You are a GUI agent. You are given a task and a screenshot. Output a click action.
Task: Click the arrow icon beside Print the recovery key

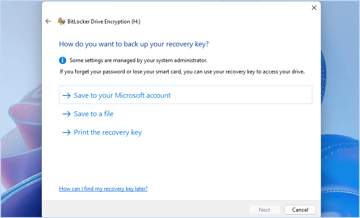pos(67,132)
